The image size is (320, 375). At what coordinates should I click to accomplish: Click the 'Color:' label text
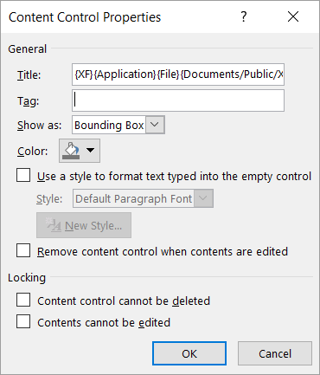coord(33,152)
